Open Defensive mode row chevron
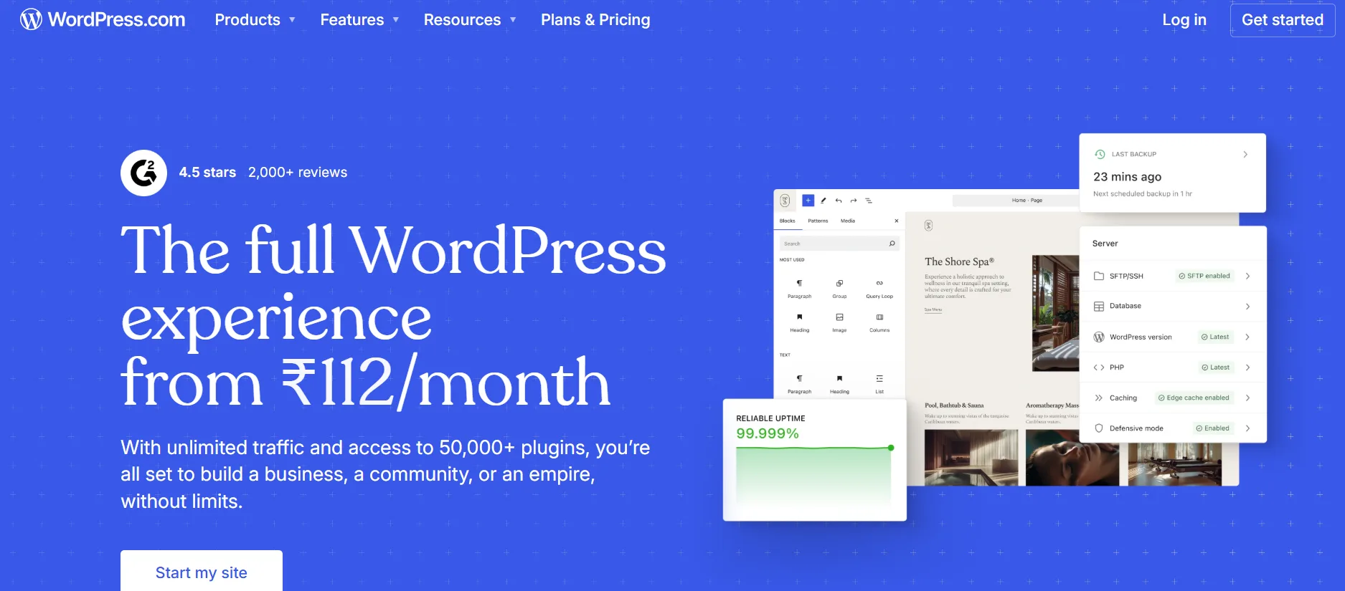 click(x=1248, y=428)
